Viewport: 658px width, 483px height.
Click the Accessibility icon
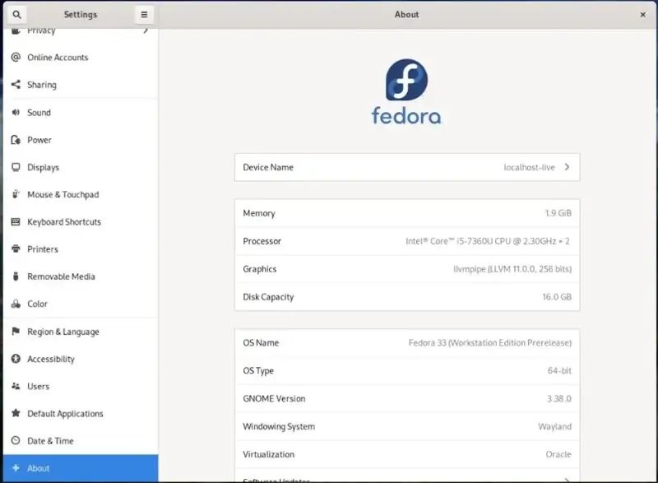tap(16, 359)
